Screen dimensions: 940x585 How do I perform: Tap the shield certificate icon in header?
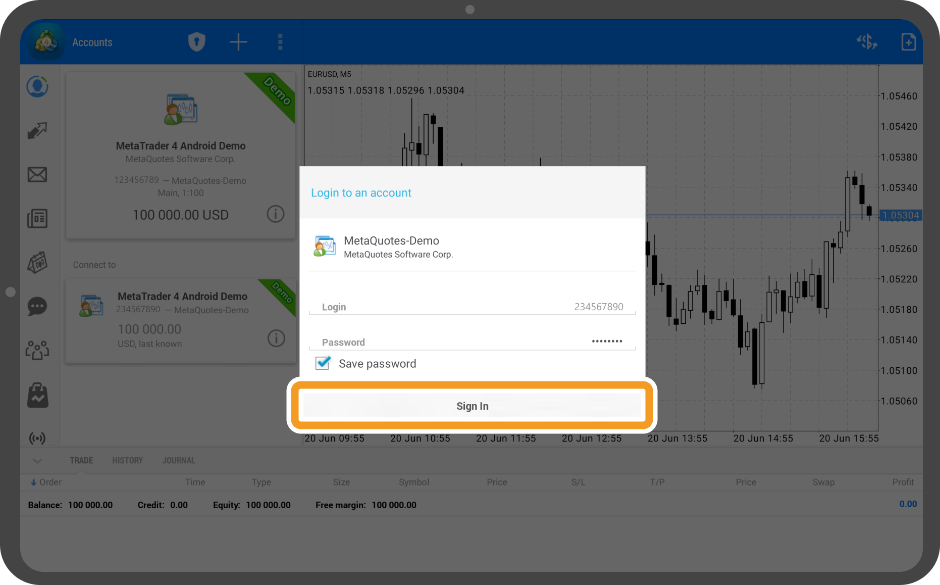(196, 42)
